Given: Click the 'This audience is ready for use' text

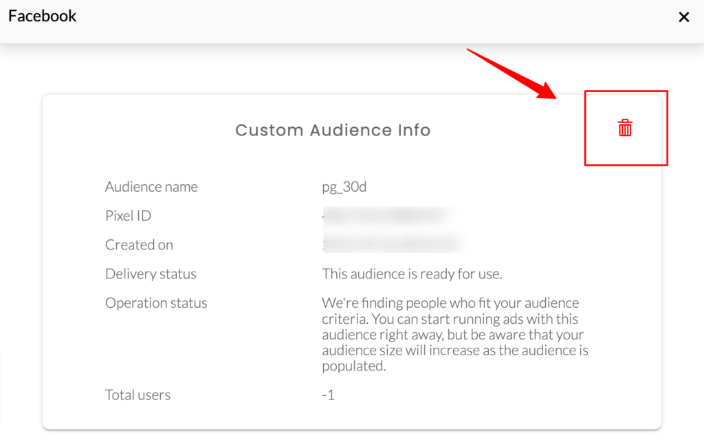Looking at the screenshot, I should click(412, 274).
